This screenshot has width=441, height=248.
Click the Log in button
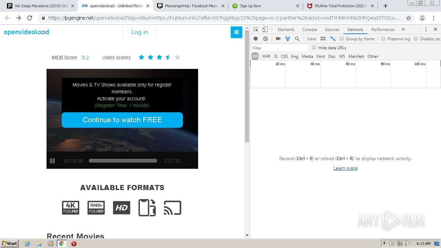pyautogui.click(x=140, y=32)
